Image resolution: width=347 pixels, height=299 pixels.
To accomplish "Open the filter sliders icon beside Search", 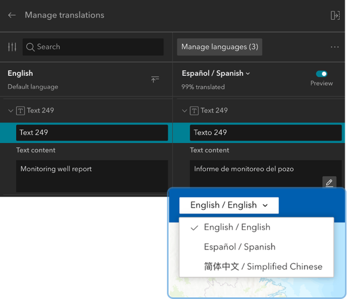I will 12,47.
